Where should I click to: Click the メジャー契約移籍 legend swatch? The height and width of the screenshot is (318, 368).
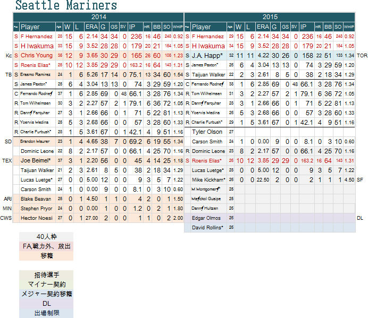(46, 294)
